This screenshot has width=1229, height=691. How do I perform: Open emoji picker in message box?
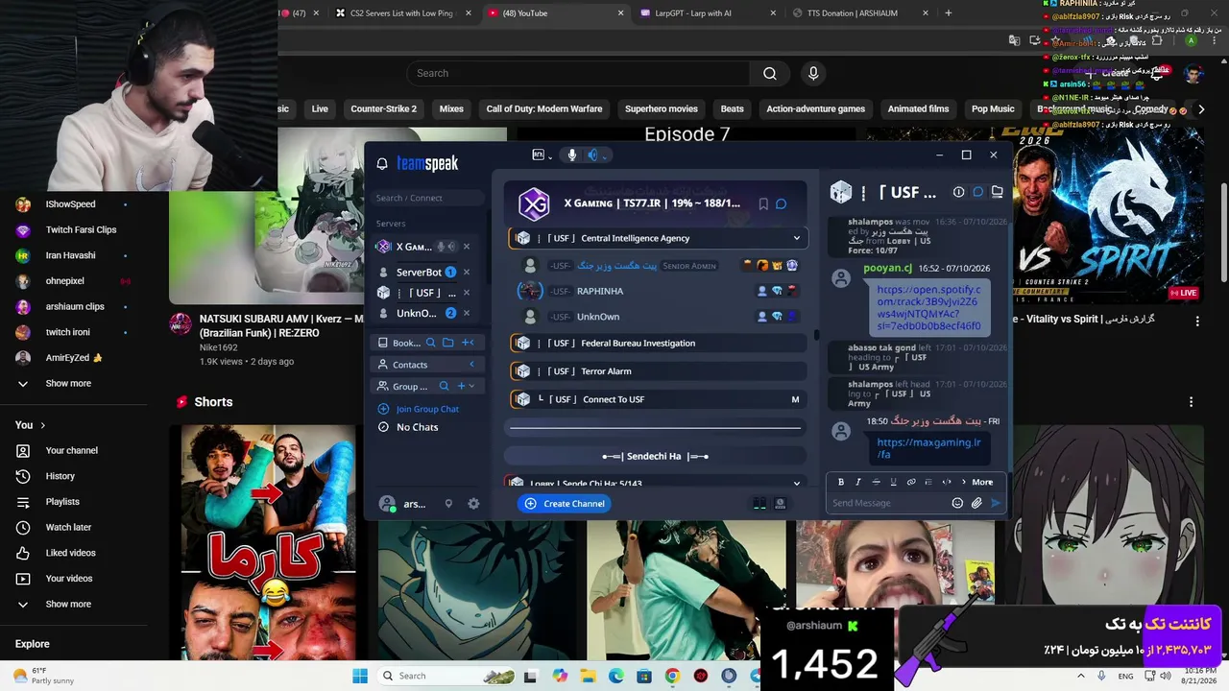(x=957, y=503)
